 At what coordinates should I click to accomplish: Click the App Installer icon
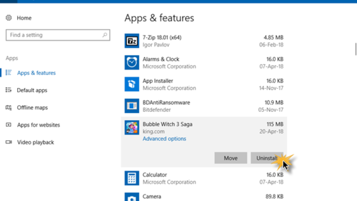[131, 84]
